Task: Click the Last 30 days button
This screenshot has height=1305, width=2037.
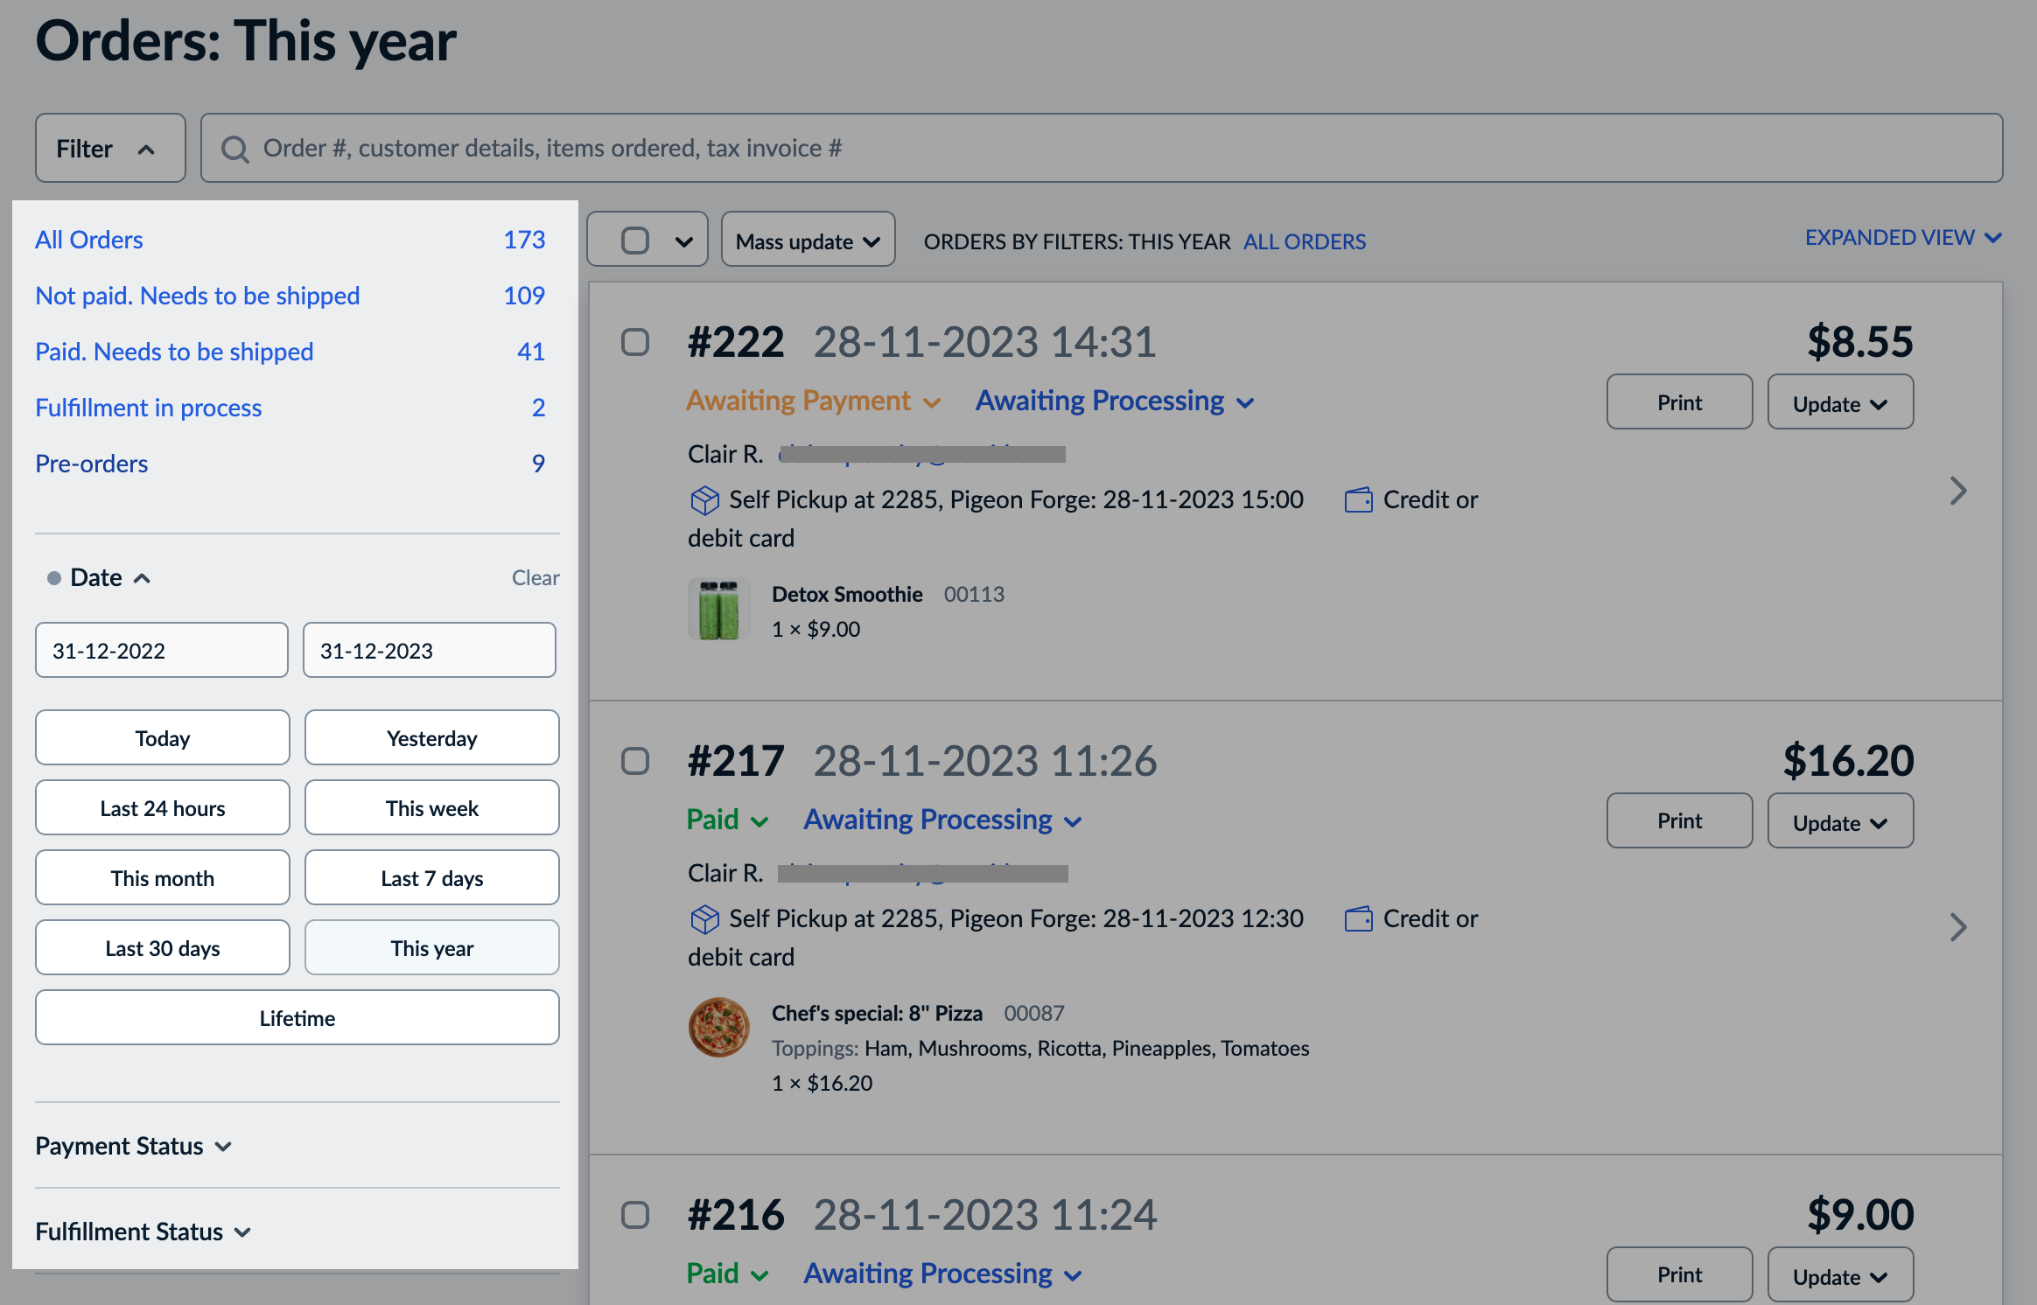Action: coord(162,948)
